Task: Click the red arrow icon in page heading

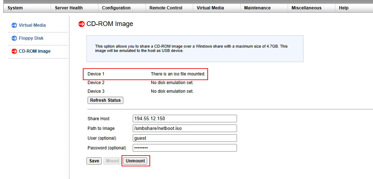Action: click(82, 24)
